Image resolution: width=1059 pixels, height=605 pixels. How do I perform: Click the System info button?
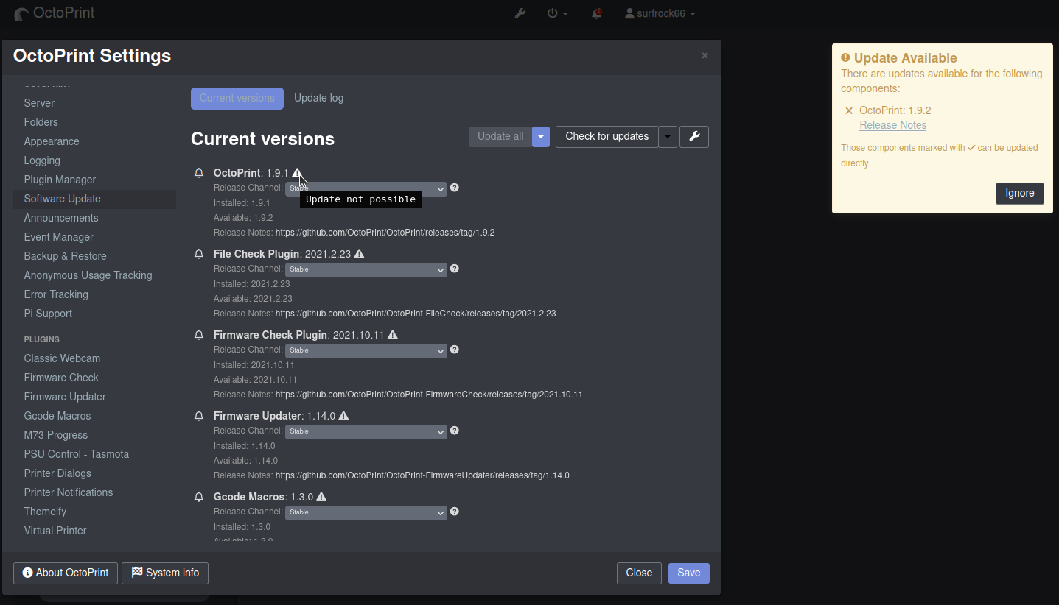tap(165, 573)
